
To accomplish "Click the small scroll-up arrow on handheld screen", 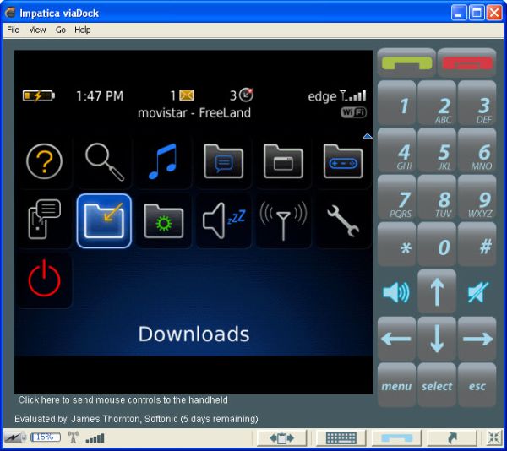I will [368, 136].
